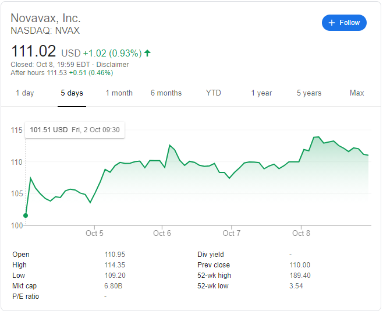Click the 115 y-axis label
Image resolution: width=383 pixels, height=314 pixels.
click(x=17, y=130)
